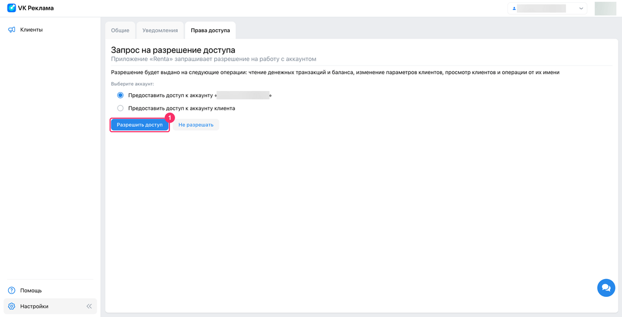Open the Настройки sidebar item

pyautogui.click(x=50, y=306)
